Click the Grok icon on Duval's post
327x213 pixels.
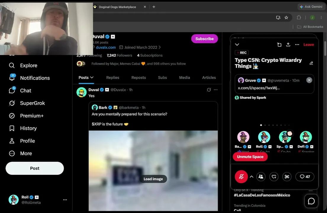(209, 90)
